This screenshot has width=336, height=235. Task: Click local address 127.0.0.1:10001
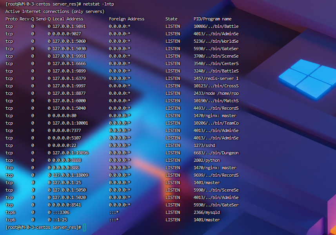[x=71, y=123]
